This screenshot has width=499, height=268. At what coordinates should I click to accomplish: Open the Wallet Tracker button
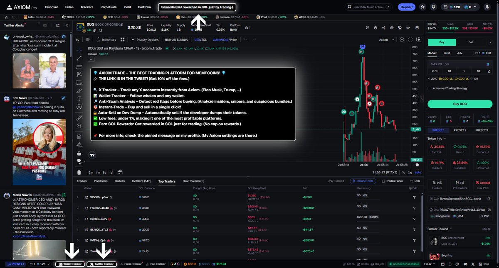coord(70,264)
